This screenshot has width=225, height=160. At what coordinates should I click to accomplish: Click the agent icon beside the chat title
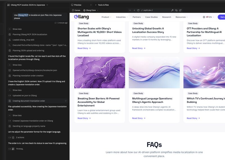[8, 5]
